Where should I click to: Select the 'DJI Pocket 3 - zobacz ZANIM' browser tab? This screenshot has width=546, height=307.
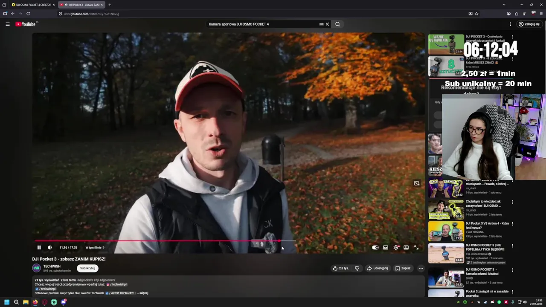(81, 5)
